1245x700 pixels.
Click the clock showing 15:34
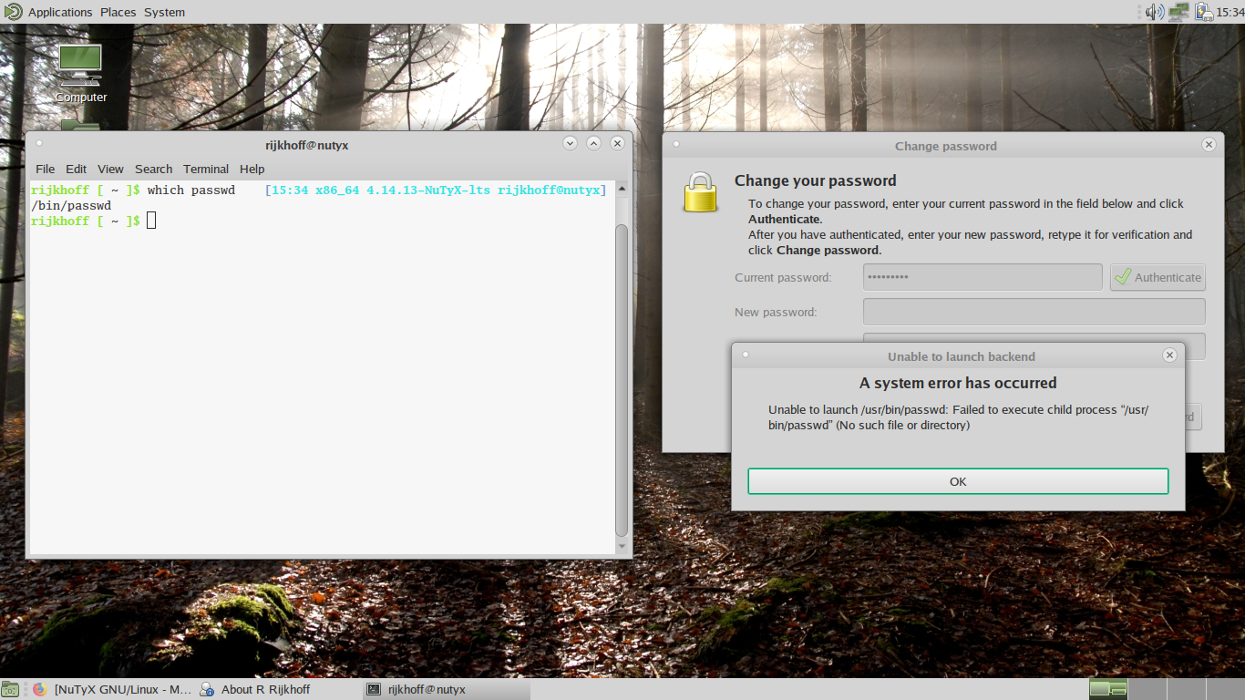(x=1231, y=12)
